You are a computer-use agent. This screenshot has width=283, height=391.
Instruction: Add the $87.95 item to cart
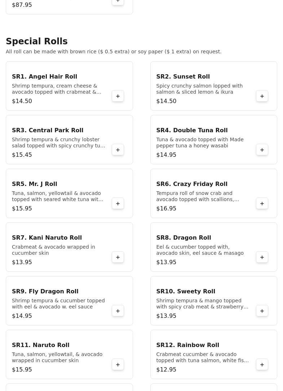click(x=118, y=2)
